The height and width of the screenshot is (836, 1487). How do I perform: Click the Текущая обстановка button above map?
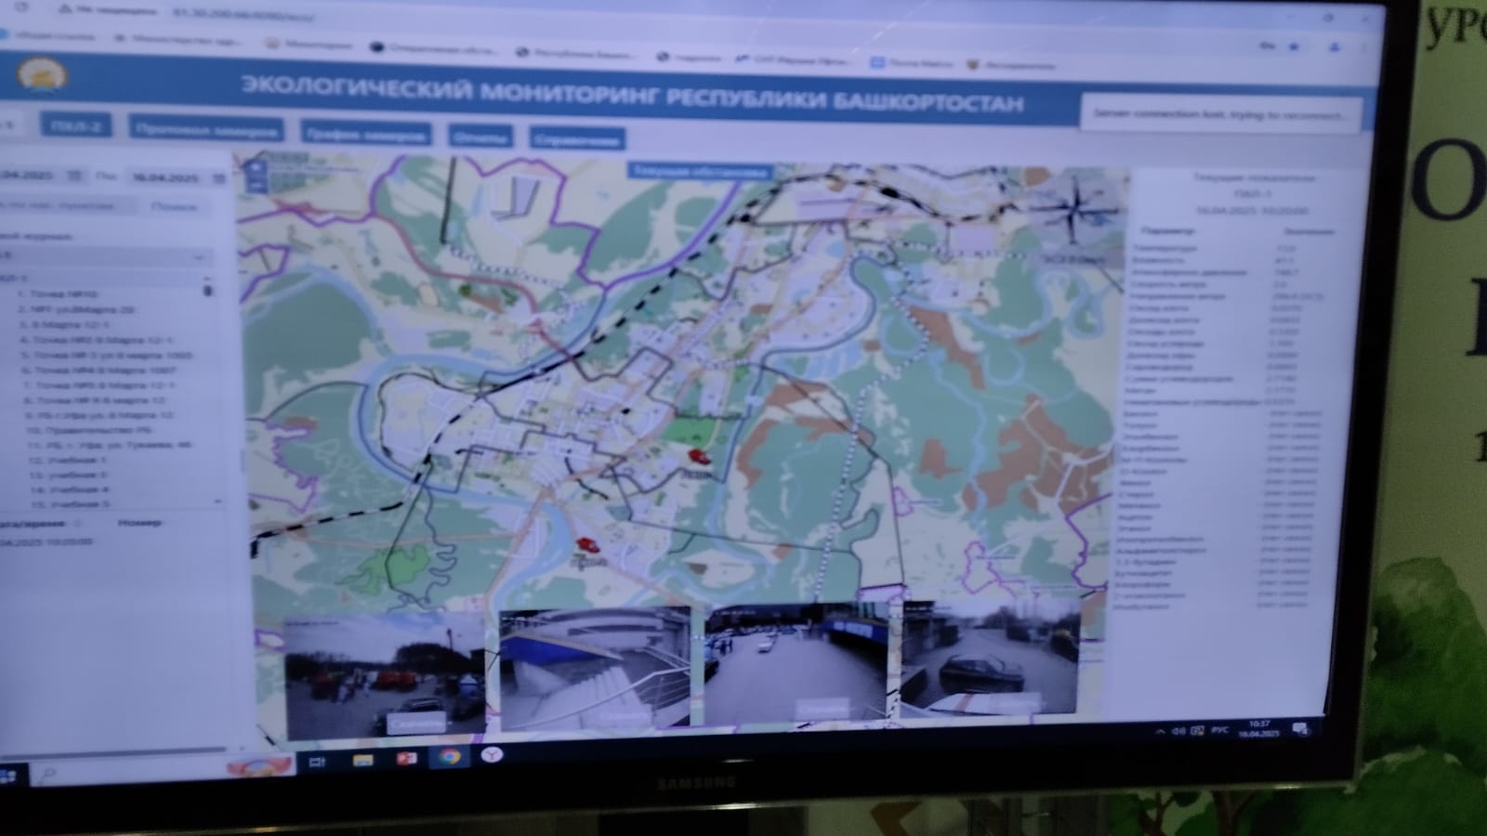point(700,172)
